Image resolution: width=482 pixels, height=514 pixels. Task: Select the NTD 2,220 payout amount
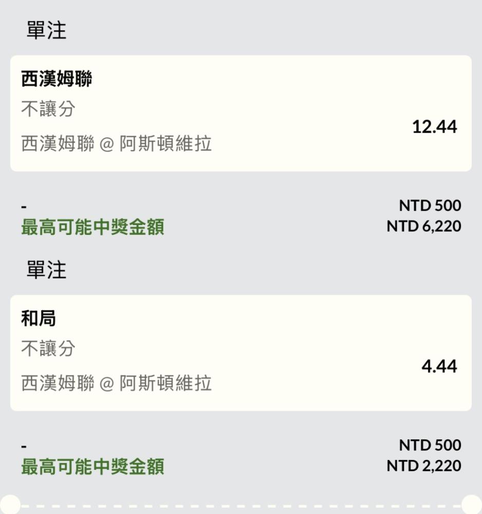click(423, 466)
